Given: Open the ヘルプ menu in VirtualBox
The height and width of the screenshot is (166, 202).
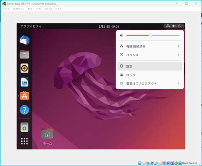Looking at the screenshot, I should [58, 9].
